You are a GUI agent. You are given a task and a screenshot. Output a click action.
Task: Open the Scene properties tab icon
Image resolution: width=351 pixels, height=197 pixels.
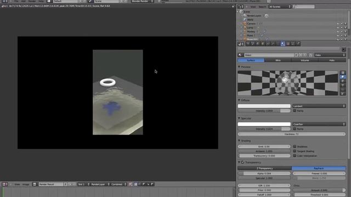[x=253, y=44]
